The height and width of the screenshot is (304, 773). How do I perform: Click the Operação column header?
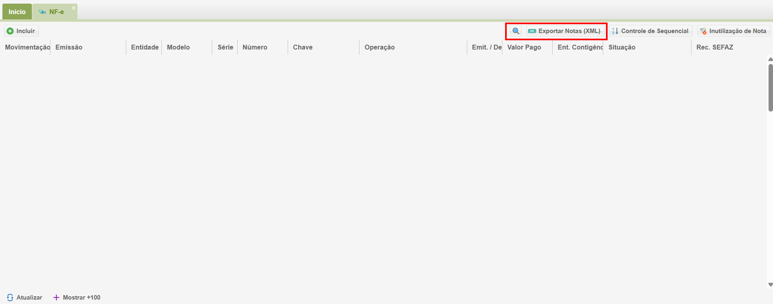413,47
